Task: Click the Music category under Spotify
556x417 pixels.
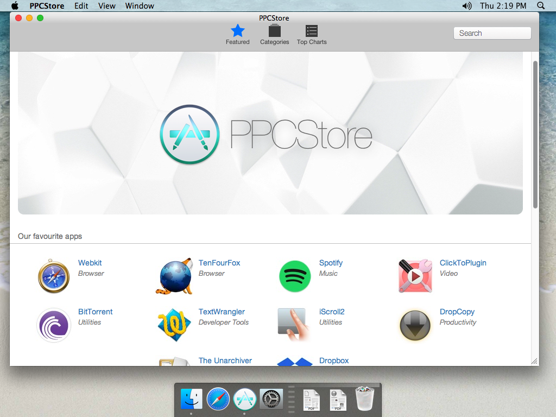Action: coord(328,274)
